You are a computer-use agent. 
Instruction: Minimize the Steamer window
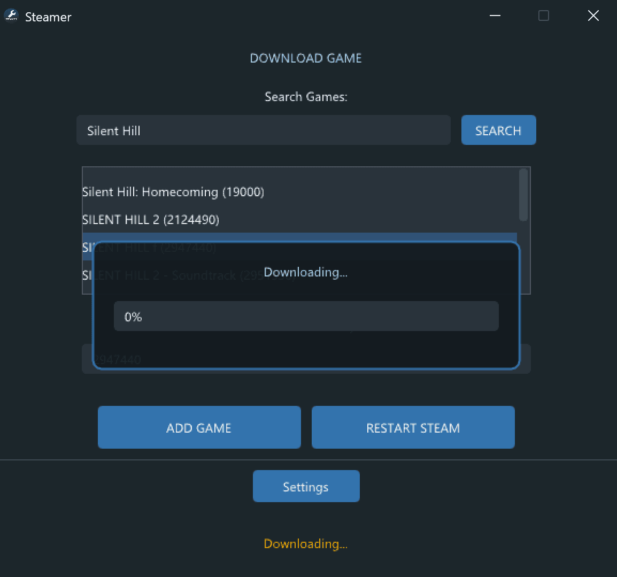[495, 16]
